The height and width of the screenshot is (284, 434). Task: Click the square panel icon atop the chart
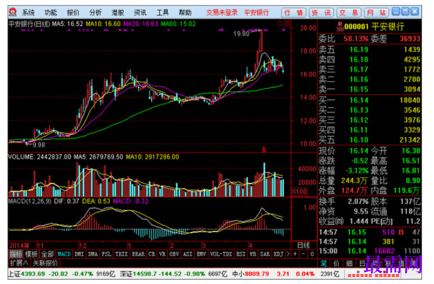pos(287,23)
